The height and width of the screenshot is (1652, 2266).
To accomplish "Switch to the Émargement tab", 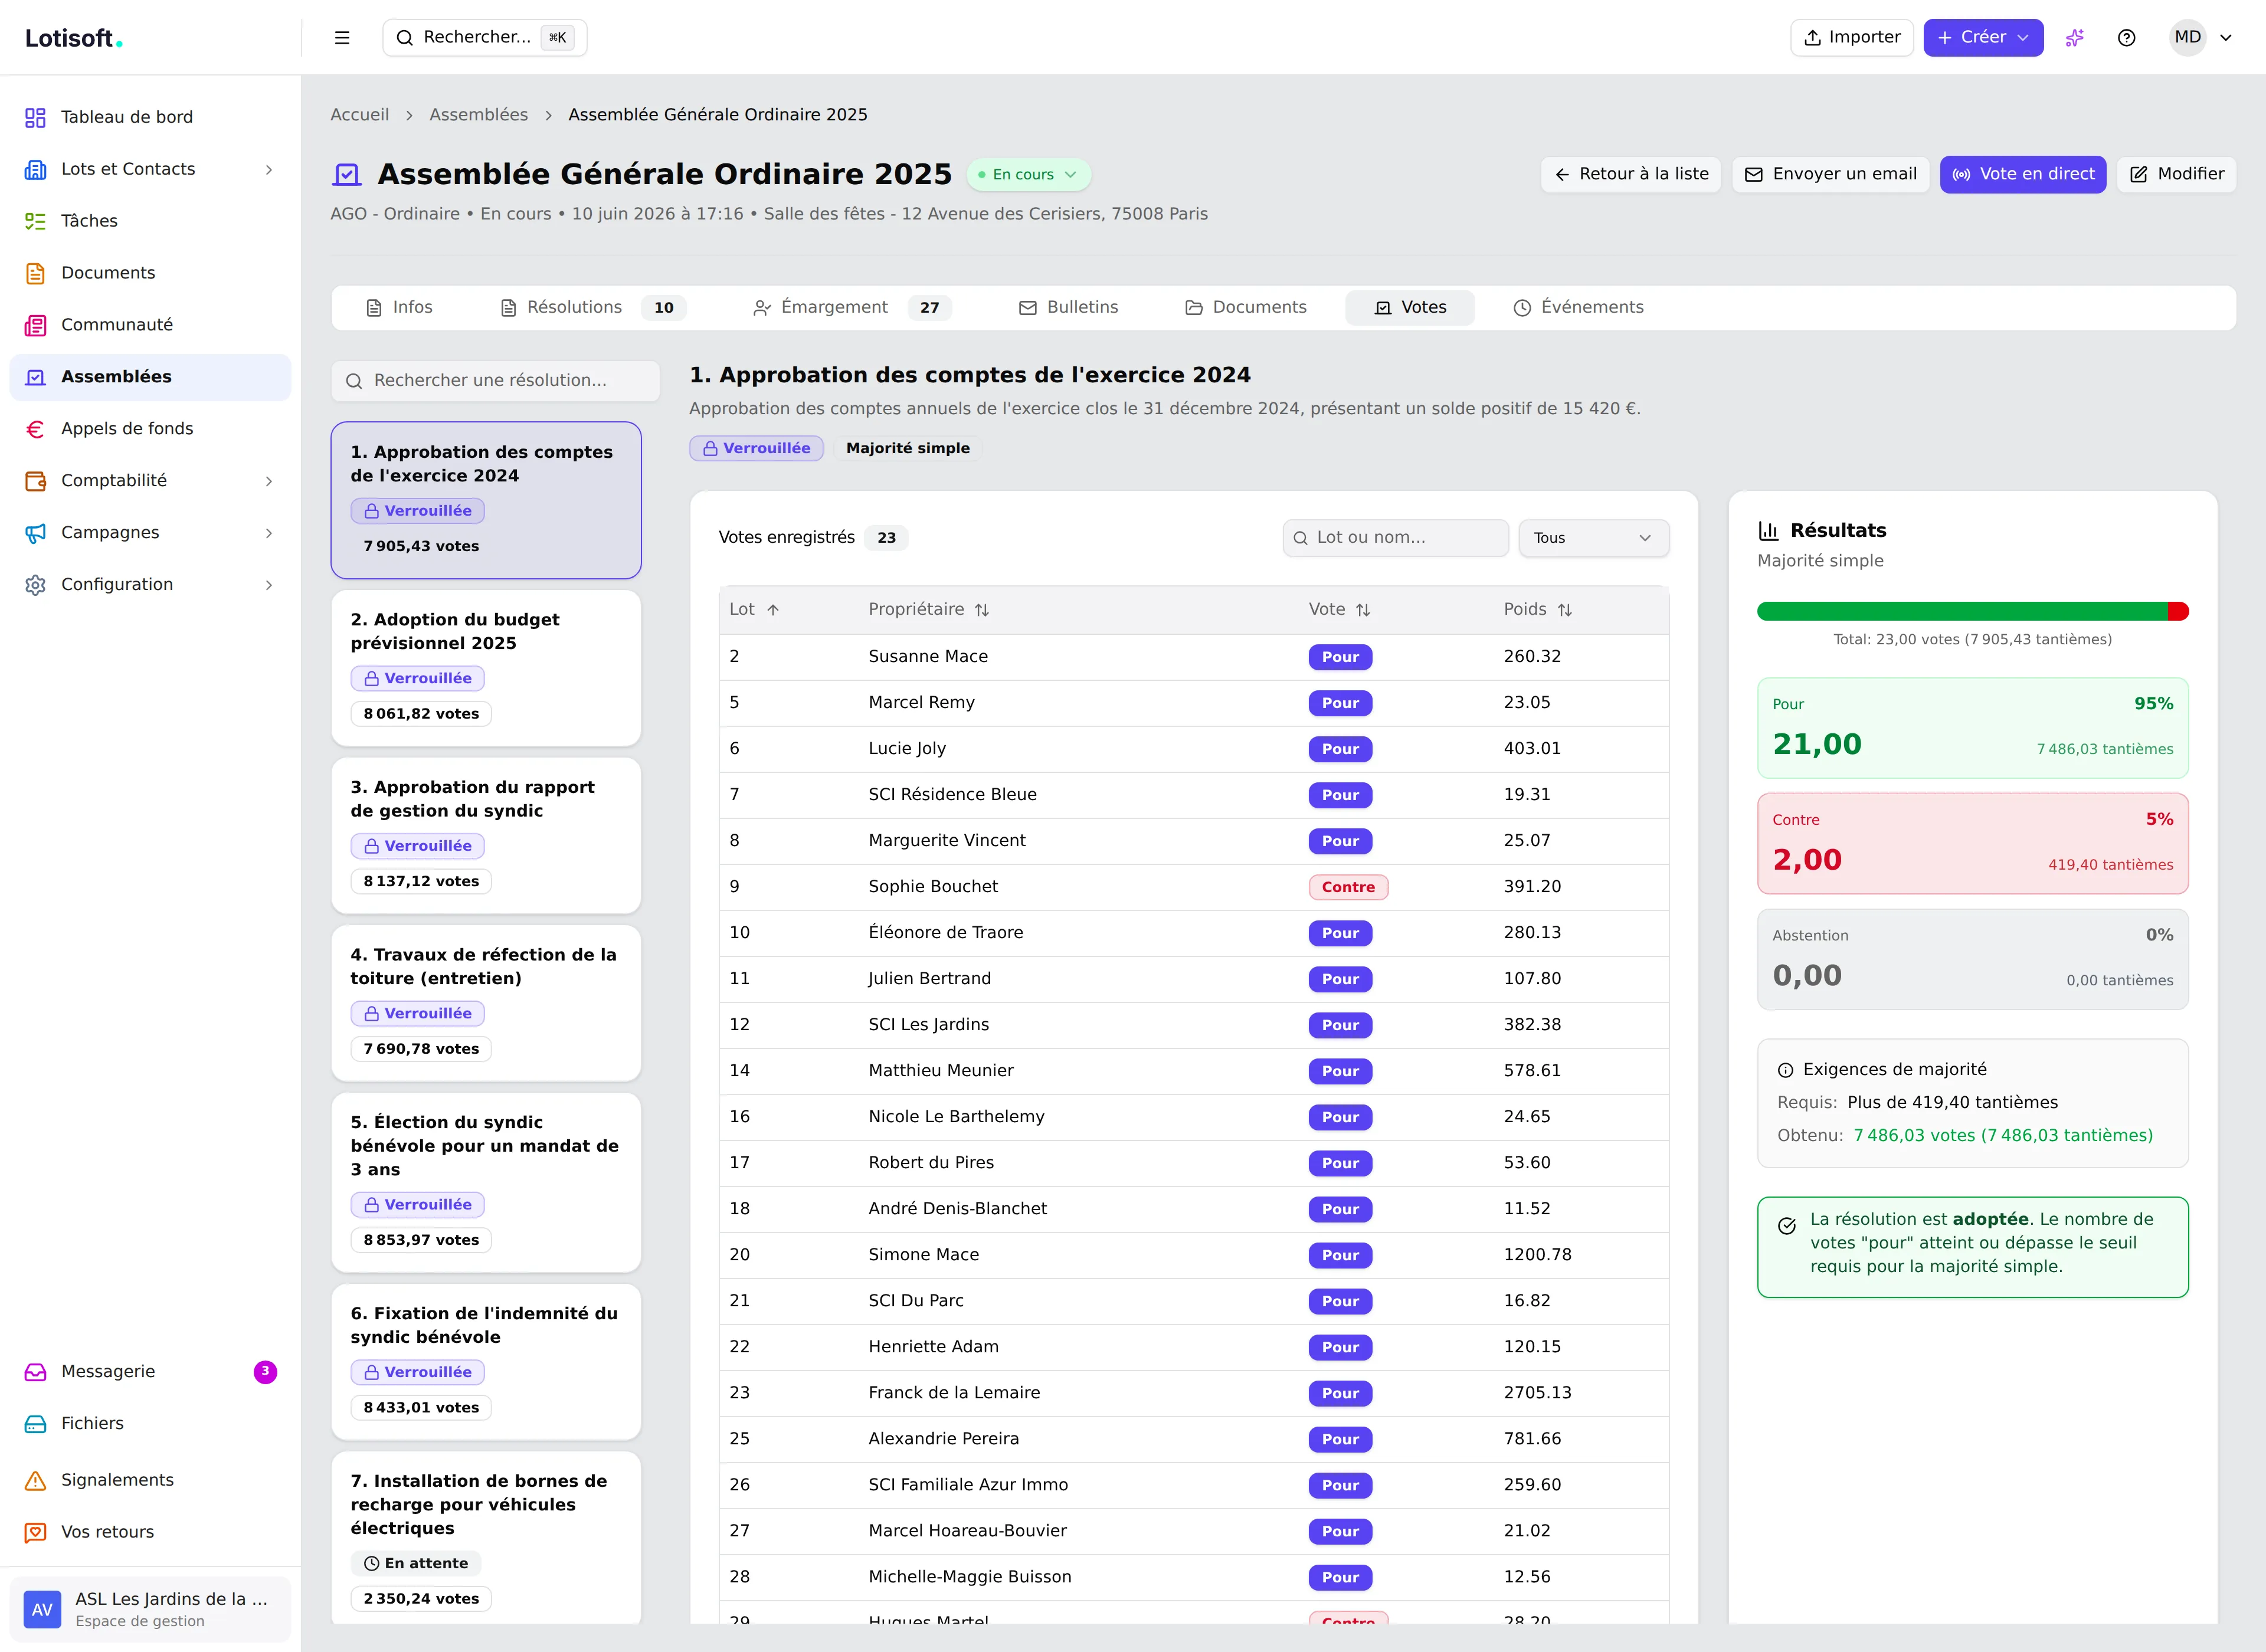I will pos(851,307).
